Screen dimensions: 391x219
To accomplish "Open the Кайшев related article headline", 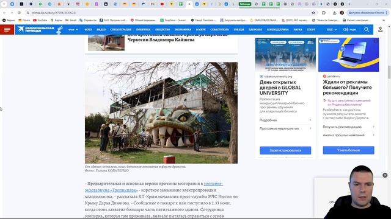I will 178,38.
